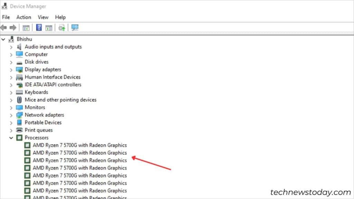Expand the Audio inputs and outputs chevron

coord(11,47)
